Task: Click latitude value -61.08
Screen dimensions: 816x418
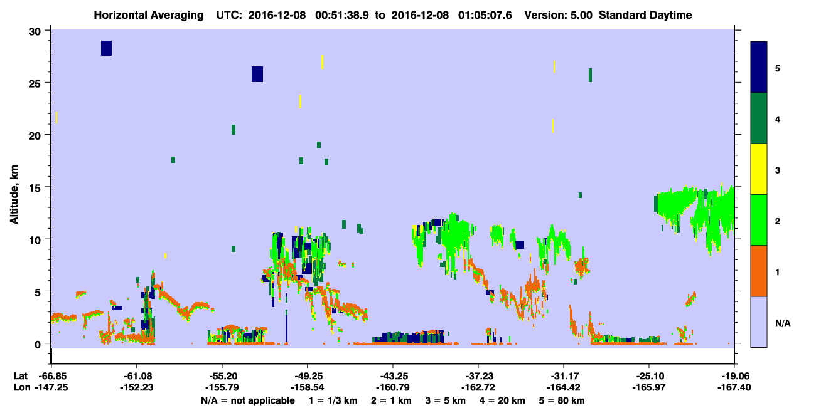Action: (x=137, y=376)
